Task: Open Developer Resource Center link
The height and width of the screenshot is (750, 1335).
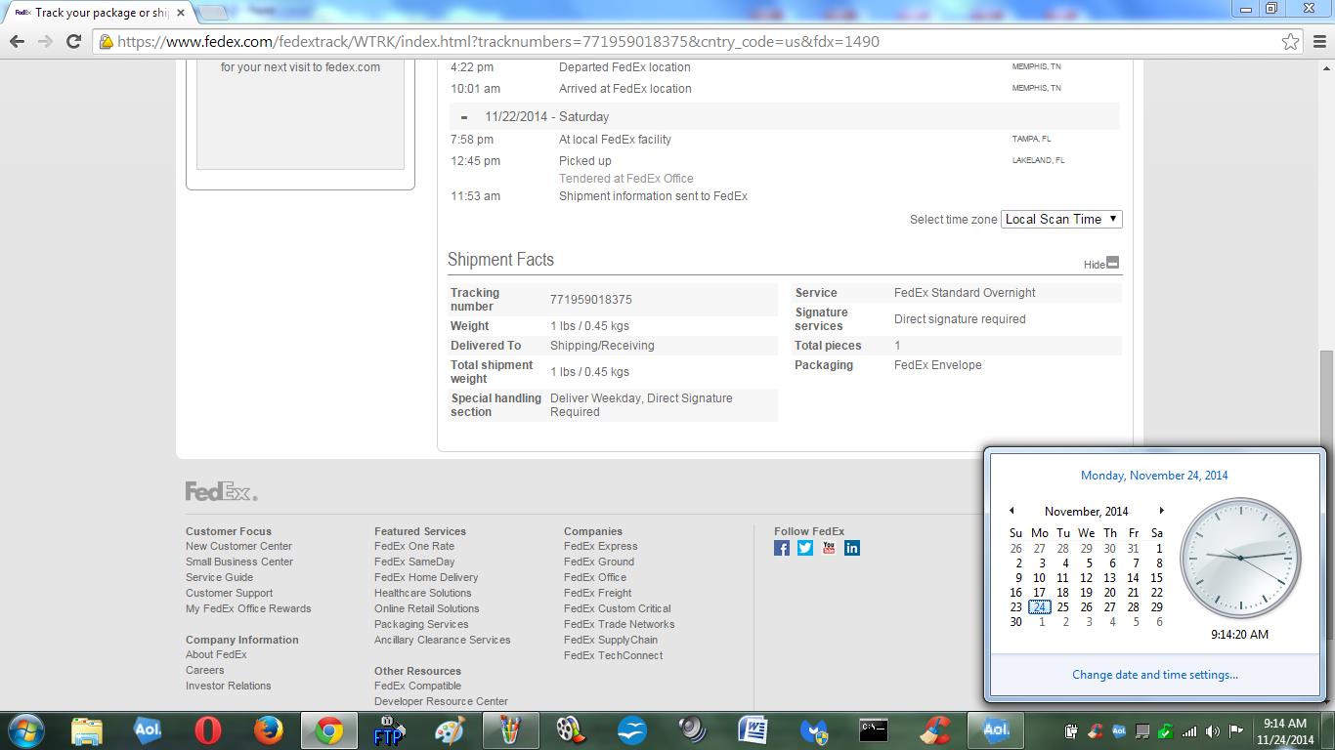Action: tap(441, 701)
